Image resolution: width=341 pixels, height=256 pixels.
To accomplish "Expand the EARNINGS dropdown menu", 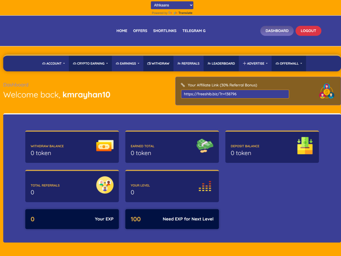I will pyautogui.click(x=128, y=63).
